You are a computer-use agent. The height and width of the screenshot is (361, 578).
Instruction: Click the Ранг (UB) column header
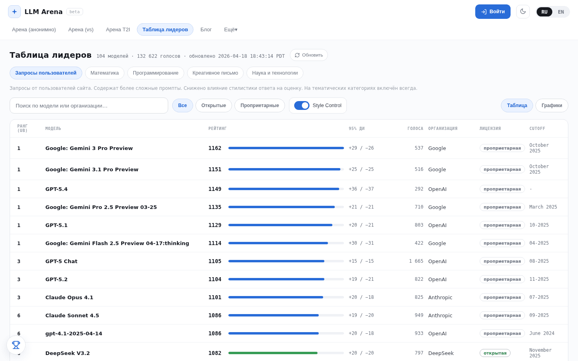pos(22,128)
